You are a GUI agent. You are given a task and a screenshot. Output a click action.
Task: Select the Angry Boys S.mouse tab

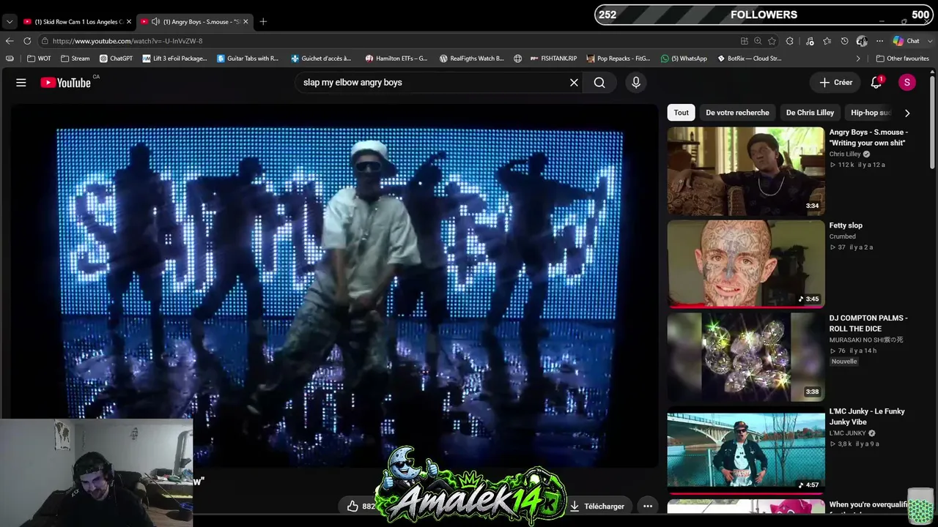click(194, 21)
